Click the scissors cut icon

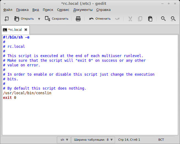[130, 19]
